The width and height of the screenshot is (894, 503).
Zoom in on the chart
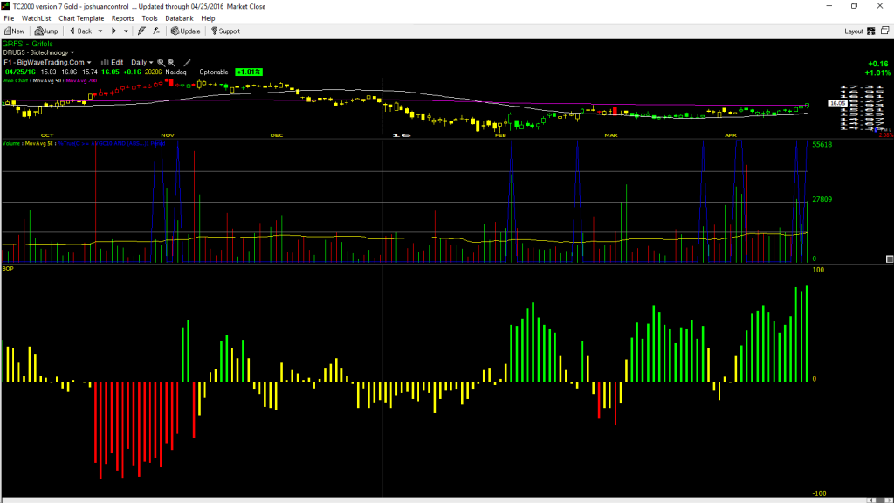161,63
